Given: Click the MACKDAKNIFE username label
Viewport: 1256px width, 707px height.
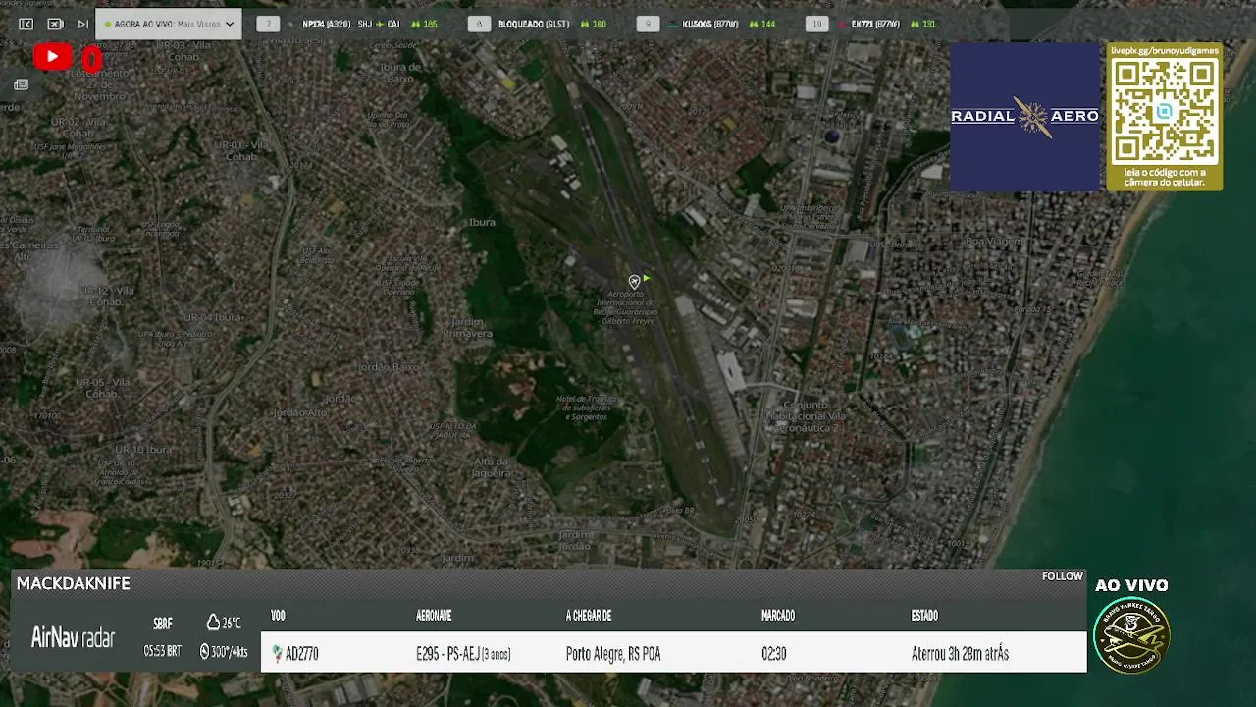Looking at the screenshot, I should (74, 583).
